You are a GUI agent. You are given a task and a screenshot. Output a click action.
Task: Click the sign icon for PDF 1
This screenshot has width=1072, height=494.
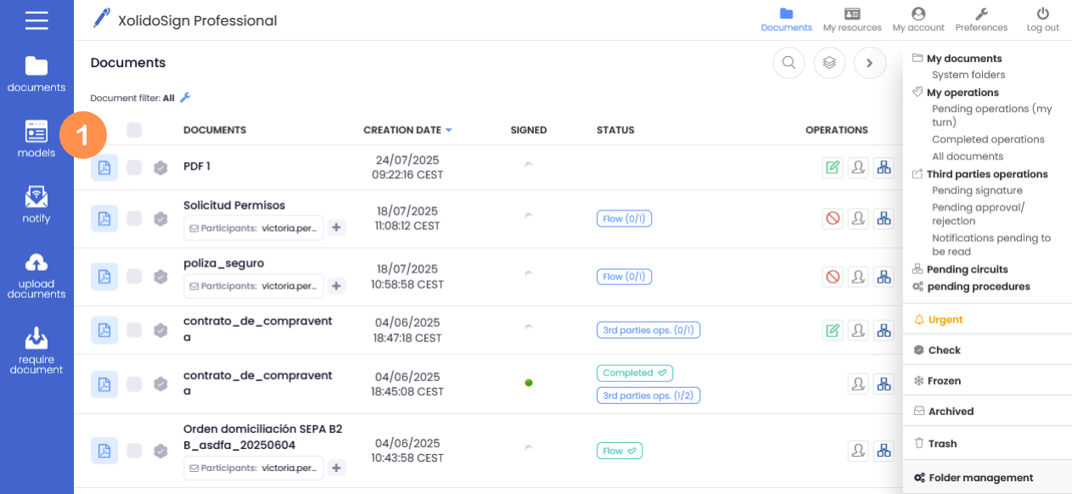click(833, 167)
